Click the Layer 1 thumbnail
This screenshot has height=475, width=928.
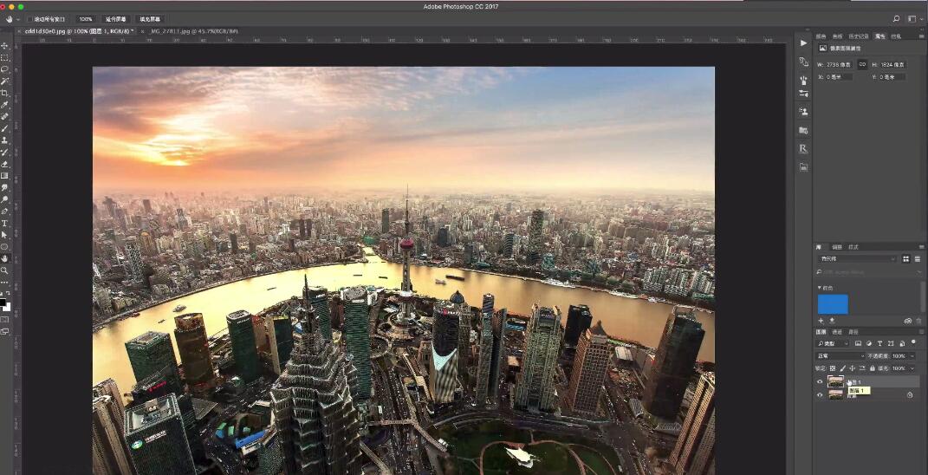[835, 381]
